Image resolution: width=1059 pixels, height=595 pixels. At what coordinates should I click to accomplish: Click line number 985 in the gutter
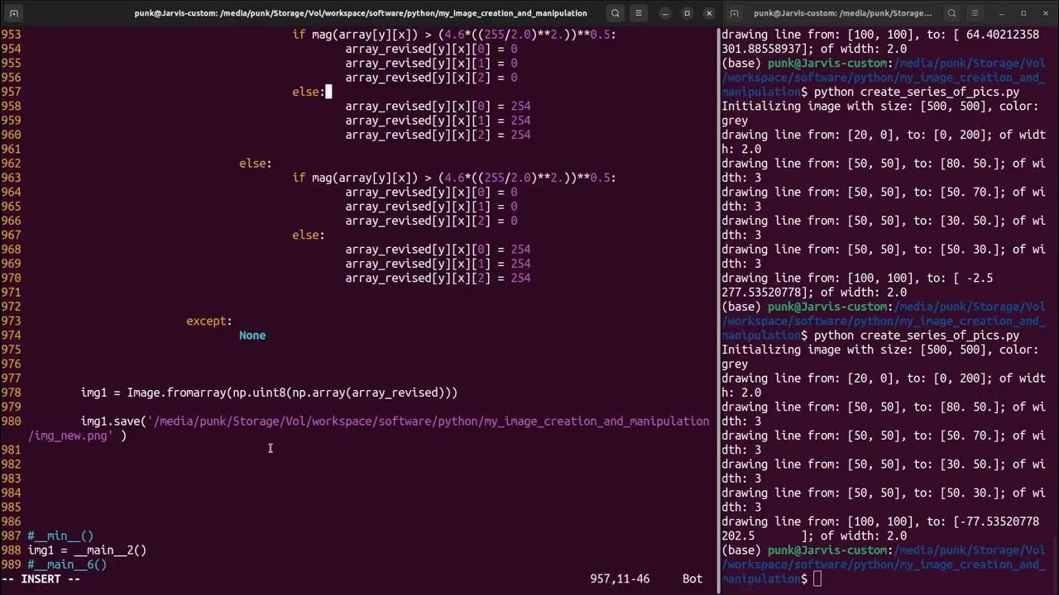click(11, 507)
